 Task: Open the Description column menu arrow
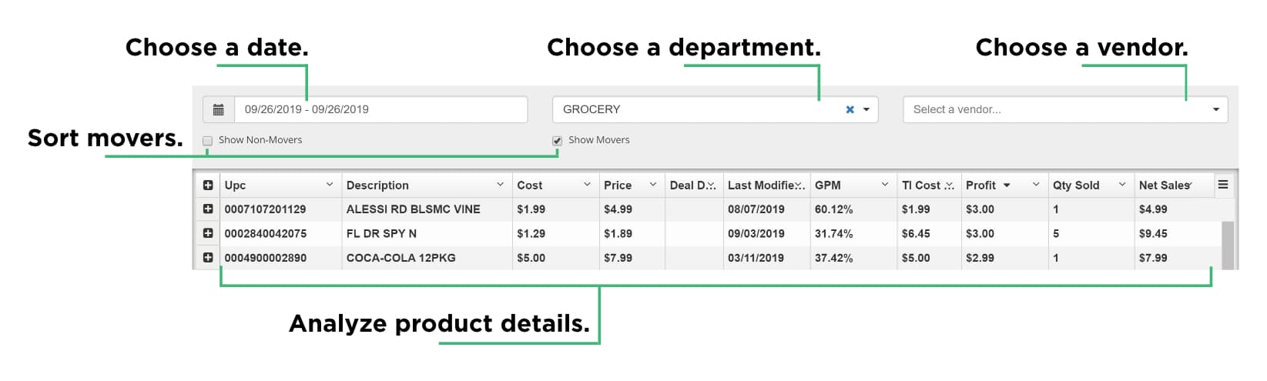(x=500, y=185)
